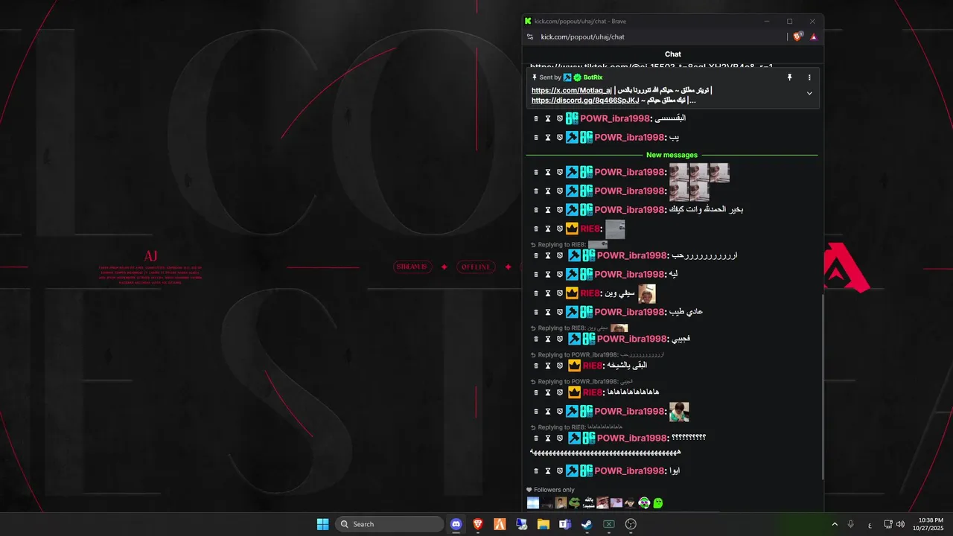Open network and volume quick settings

click(x=894, y=524)
